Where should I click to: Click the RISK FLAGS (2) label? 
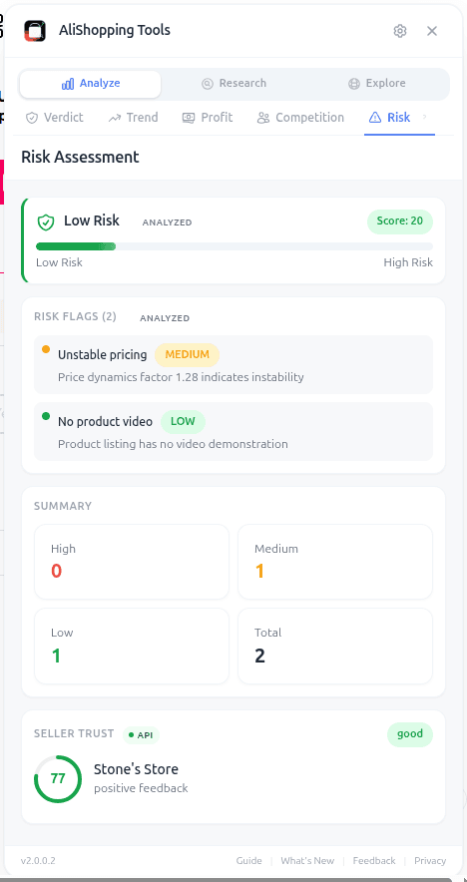75,316
